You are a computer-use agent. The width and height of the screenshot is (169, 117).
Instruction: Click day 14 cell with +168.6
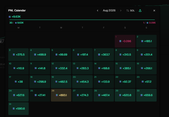click(104, 68)
